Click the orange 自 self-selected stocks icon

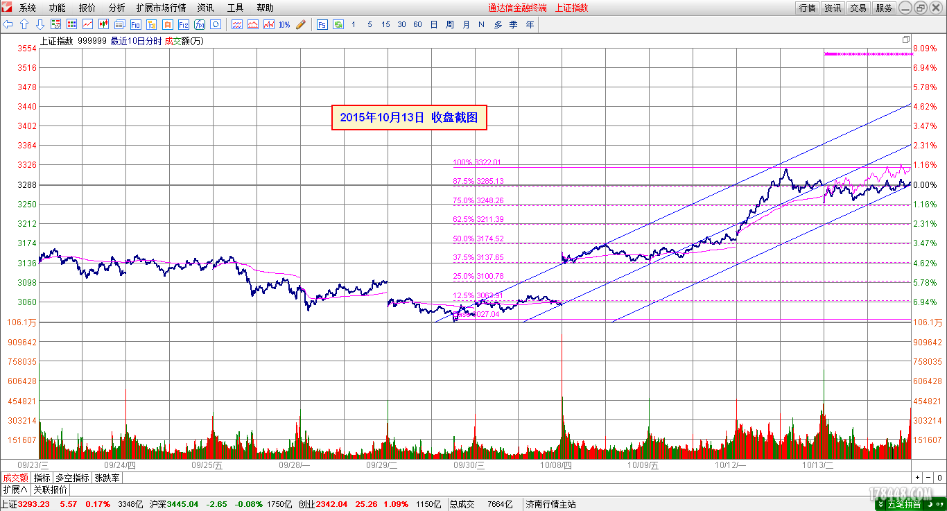click(x=167, y=24)
